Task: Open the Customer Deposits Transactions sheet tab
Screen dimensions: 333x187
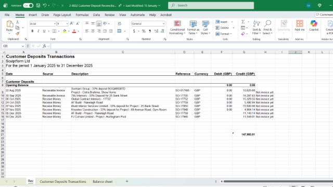Action: [63, 181]
